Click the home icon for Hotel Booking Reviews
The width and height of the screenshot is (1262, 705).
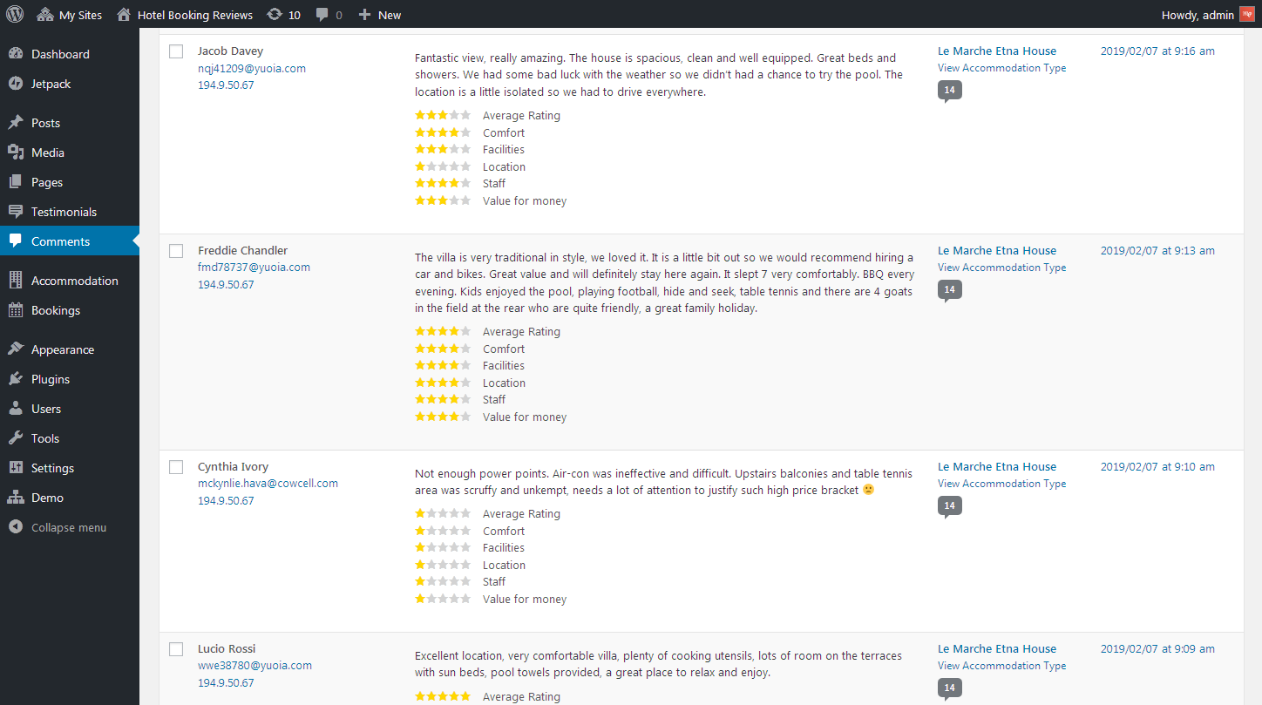click(124, 15)
